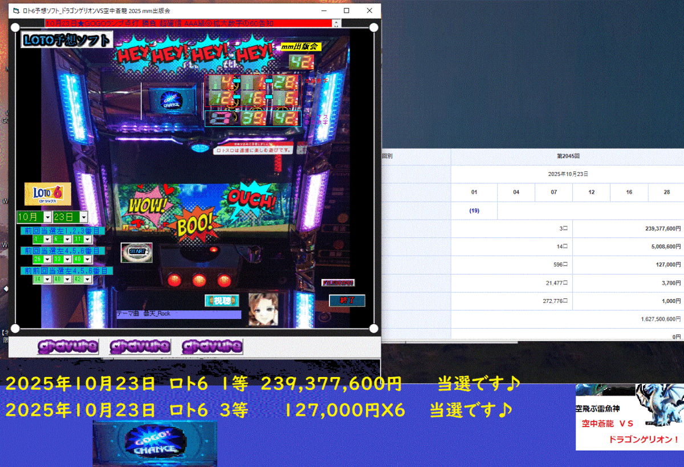
Task: Click the 終了 exit button
Action: [x=347, y=301]
